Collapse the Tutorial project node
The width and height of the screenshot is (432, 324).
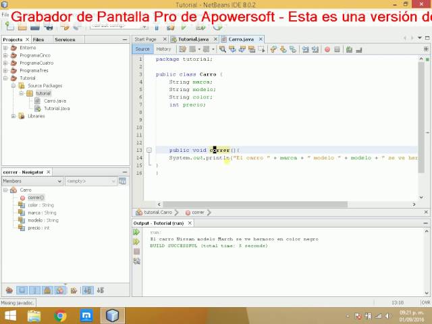coord(5,78)
